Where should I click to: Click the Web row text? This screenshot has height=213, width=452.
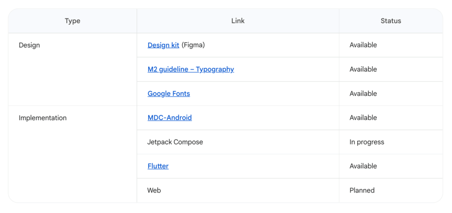point(154,190)
